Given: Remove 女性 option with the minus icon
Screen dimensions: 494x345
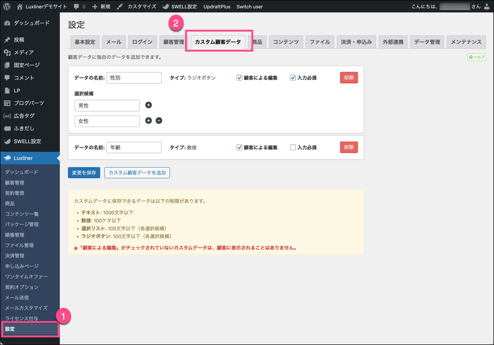Looking at the screenshot, I should point(159,121).
